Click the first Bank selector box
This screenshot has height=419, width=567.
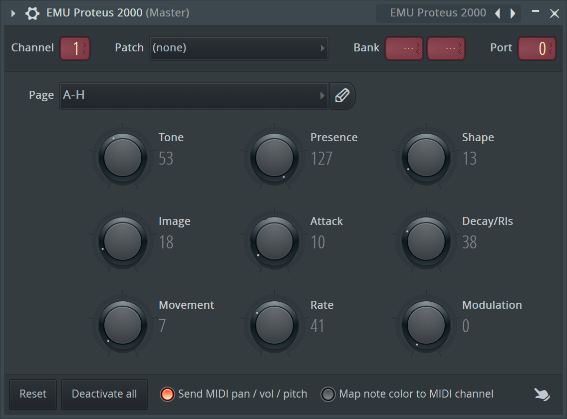(404, 48)
